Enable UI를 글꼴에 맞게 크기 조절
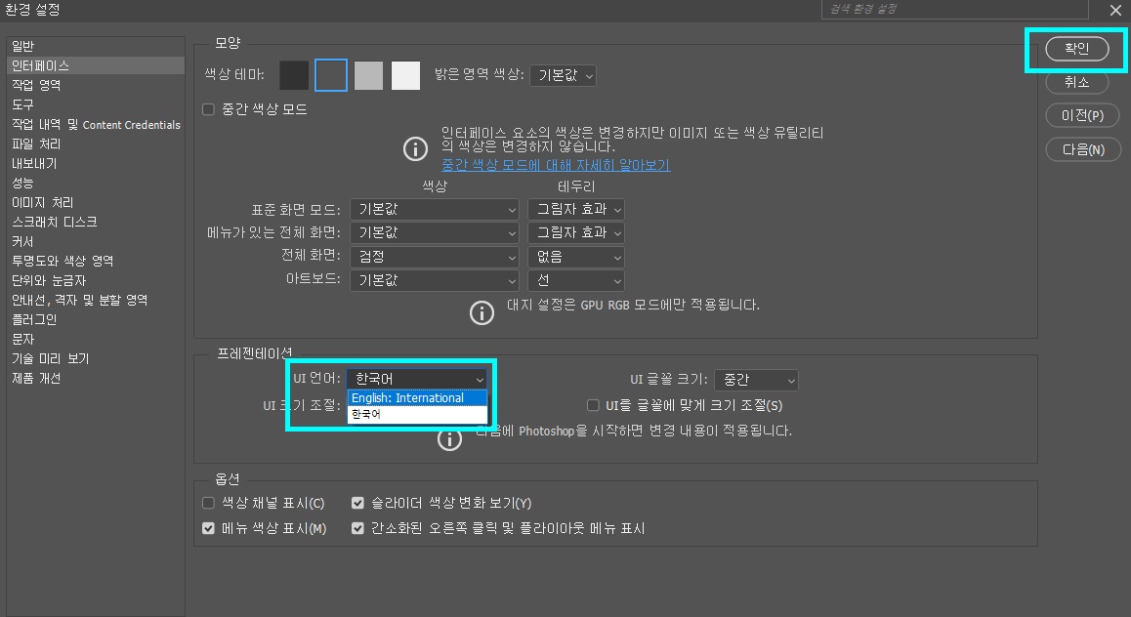 (x=593, y=404)
